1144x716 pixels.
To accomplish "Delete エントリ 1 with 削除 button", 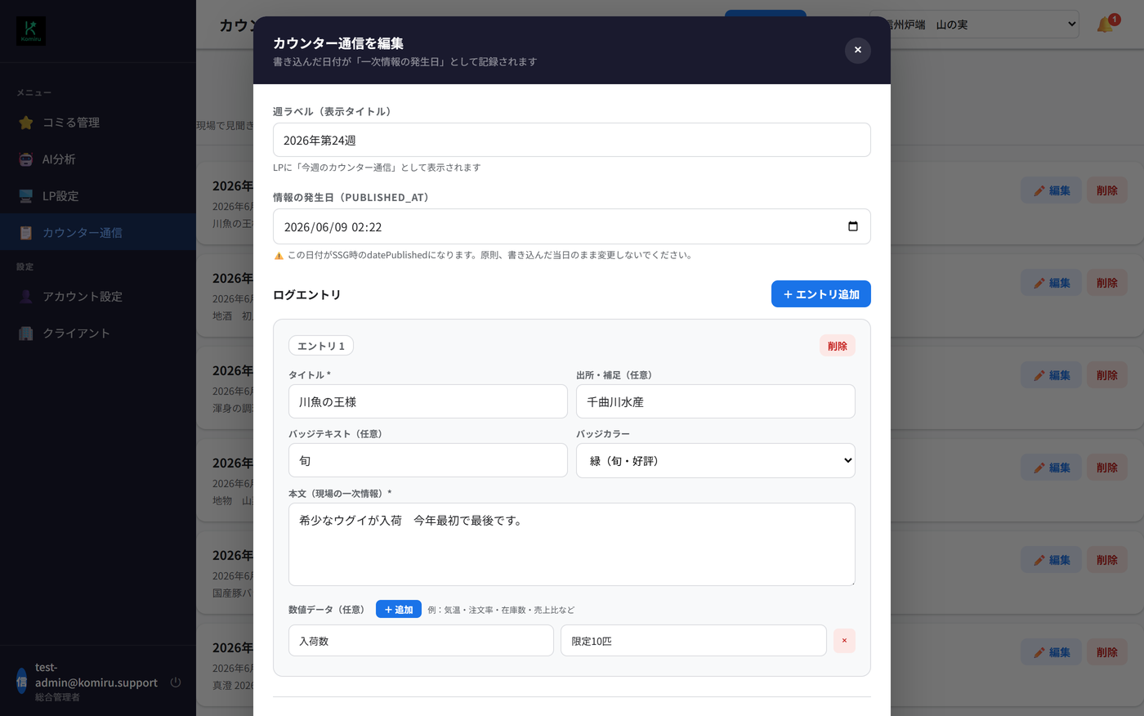I will pos(838,346).
